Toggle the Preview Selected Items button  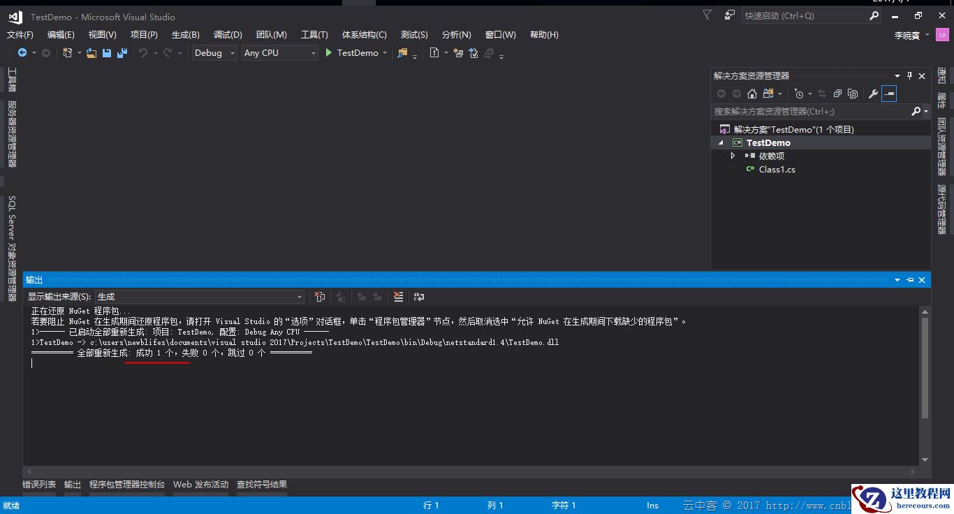click(x=888, y=94)
